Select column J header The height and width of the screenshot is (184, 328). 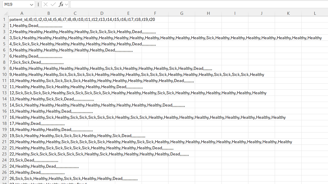[x=261, y=14]
